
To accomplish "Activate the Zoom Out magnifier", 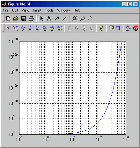I will point(83,19).
